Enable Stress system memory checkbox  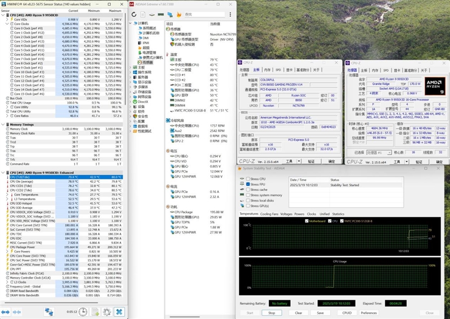(x=248, y=195)
